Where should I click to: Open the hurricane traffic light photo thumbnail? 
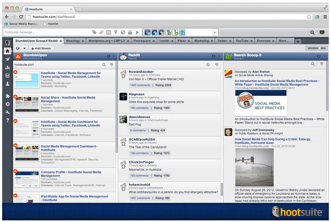tap(254, 168)
